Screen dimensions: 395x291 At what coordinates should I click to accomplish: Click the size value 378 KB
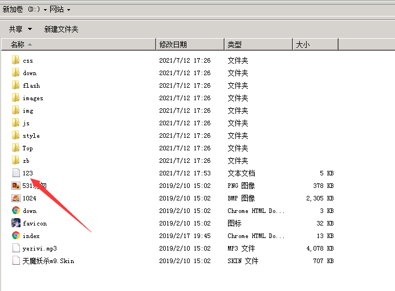[x=323, y=186]
